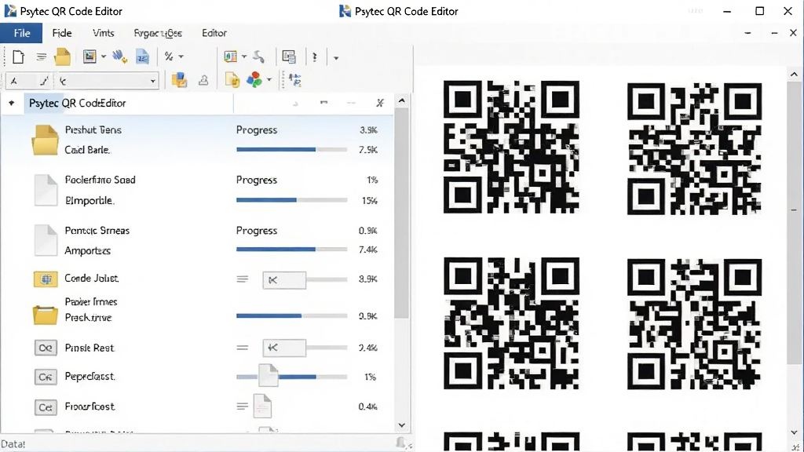Image resolution: width=804 pixels, height=452 pixels.
Task: Open the toolbar overflow dropdown arrow
Action: pyautogui.click(x=336, y=58)
